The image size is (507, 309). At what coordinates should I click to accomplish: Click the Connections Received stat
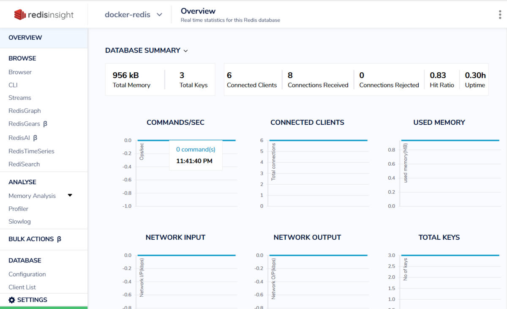tap(318, 79)
